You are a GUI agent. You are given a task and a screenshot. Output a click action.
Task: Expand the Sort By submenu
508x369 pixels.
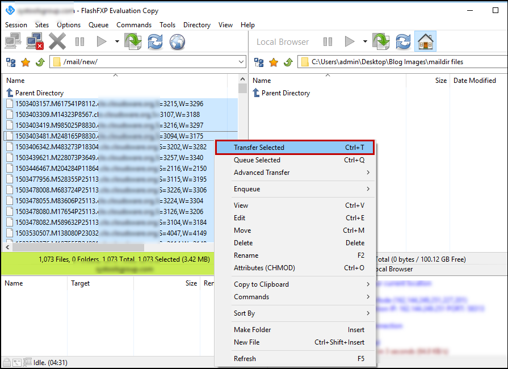pyautogui.click(x=295, y=313)
